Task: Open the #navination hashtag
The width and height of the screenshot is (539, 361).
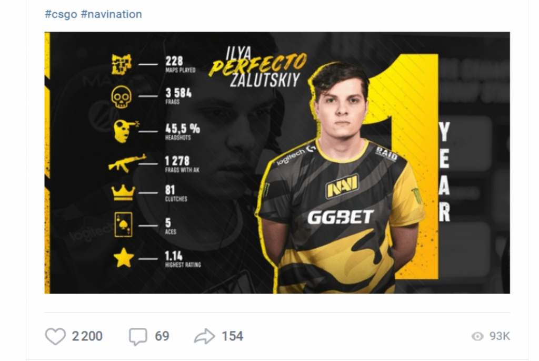Action: point(111,14)
